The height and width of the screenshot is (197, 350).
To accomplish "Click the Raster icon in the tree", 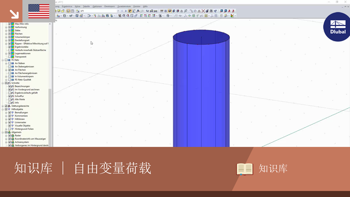I will coord(13,135).
